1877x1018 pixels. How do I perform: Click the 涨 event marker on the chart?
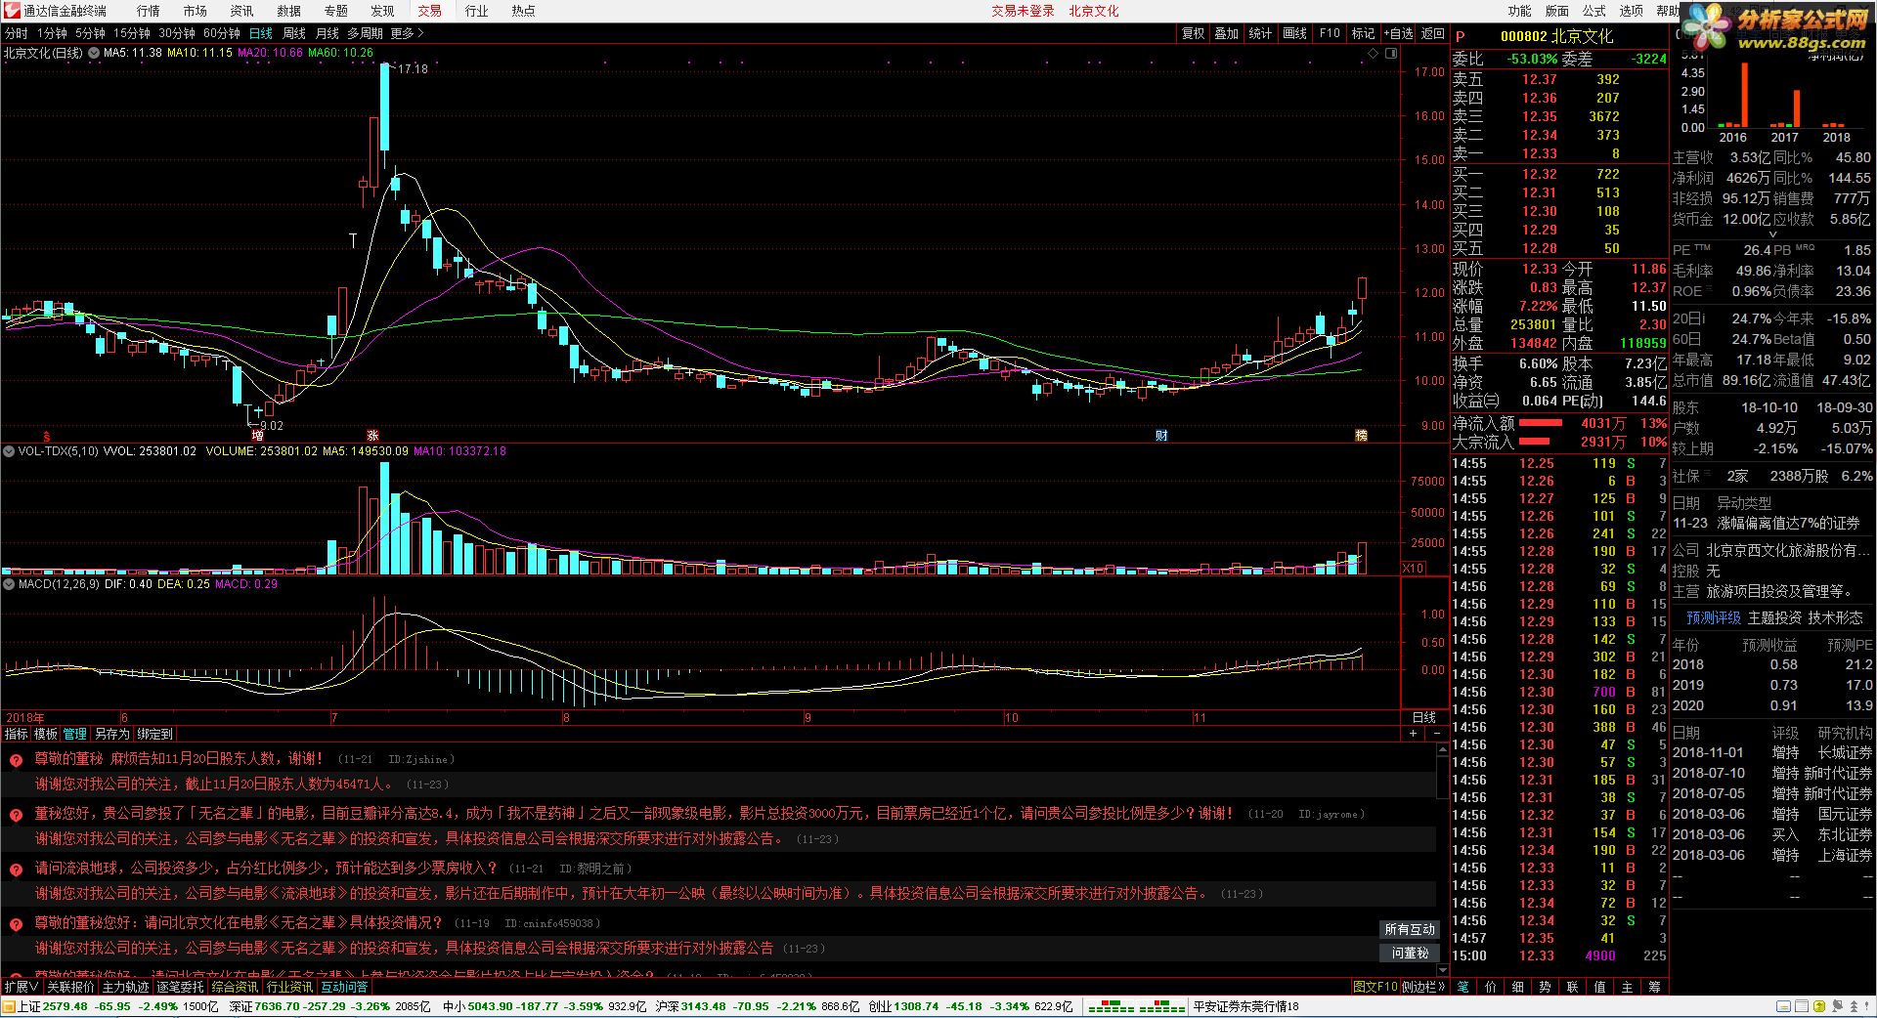point(372,436)
